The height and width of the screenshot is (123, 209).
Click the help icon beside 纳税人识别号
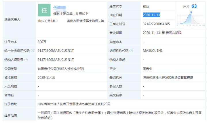[26, 60]
